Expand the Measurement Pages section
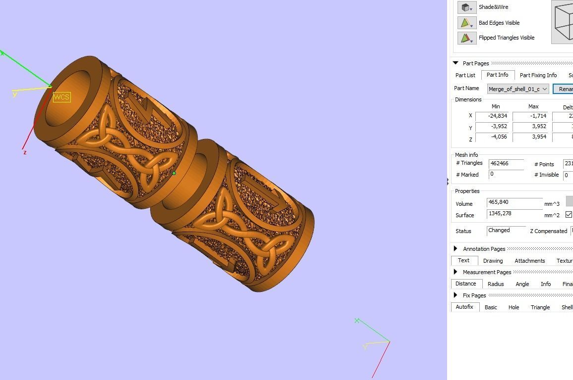The height and width of the screenshot is (380, 573). coord(456,272)
